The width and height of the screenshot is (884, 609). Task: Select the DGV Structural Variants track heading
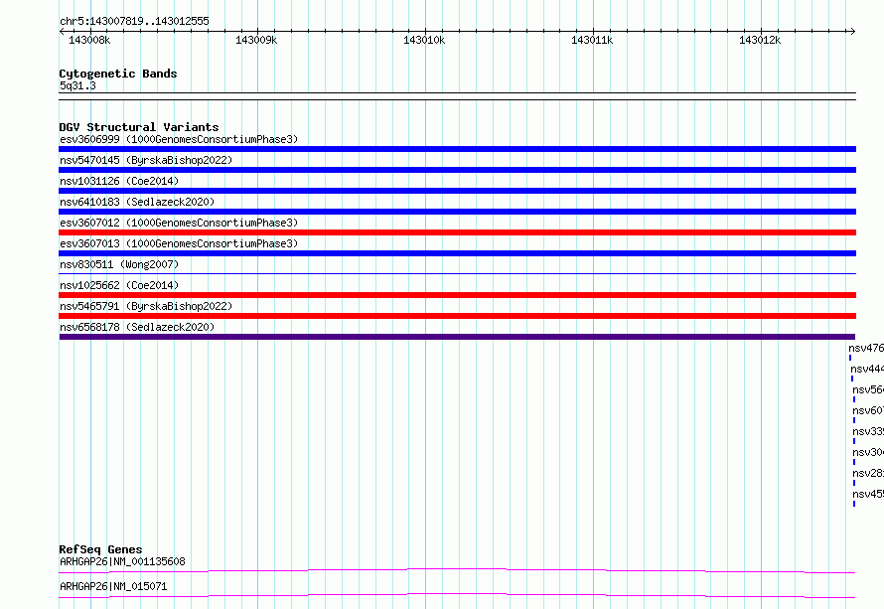(x=139, y=127)
